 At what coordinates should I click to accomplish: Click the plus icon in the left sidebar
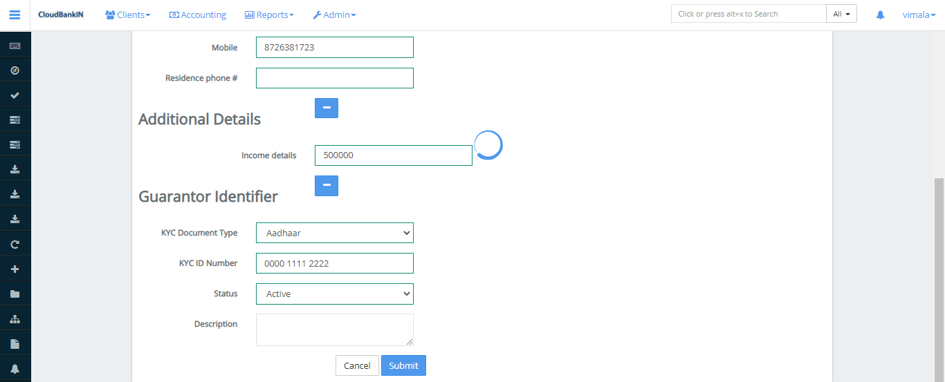[x=15, y=269]
